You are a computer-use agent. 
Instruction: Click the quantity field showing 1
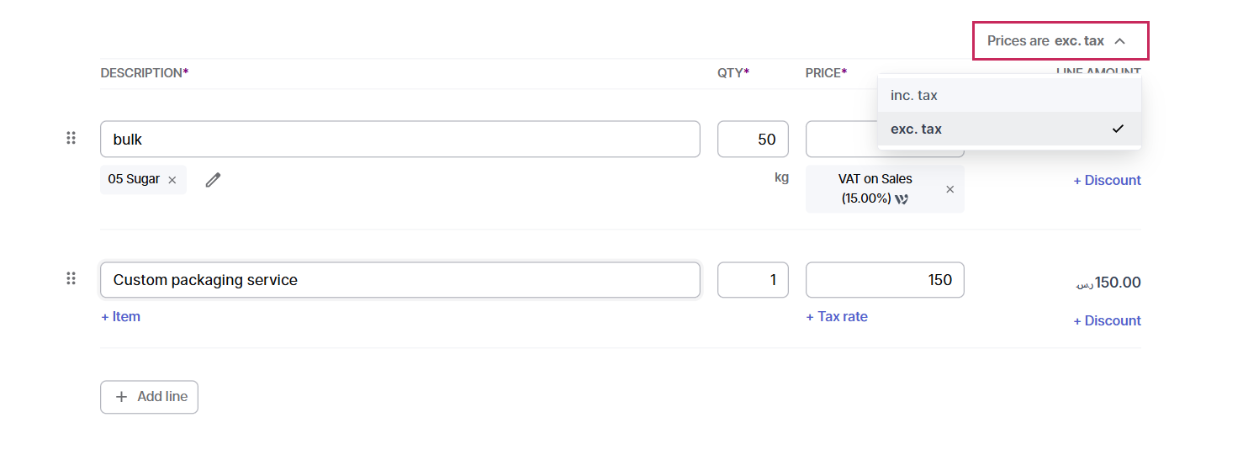coord(753,280)
